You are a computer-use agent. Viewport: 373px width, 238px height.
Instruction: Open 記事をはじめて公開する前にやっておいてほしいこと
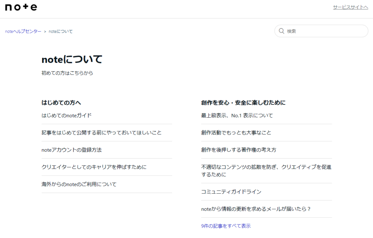(102, 133)
